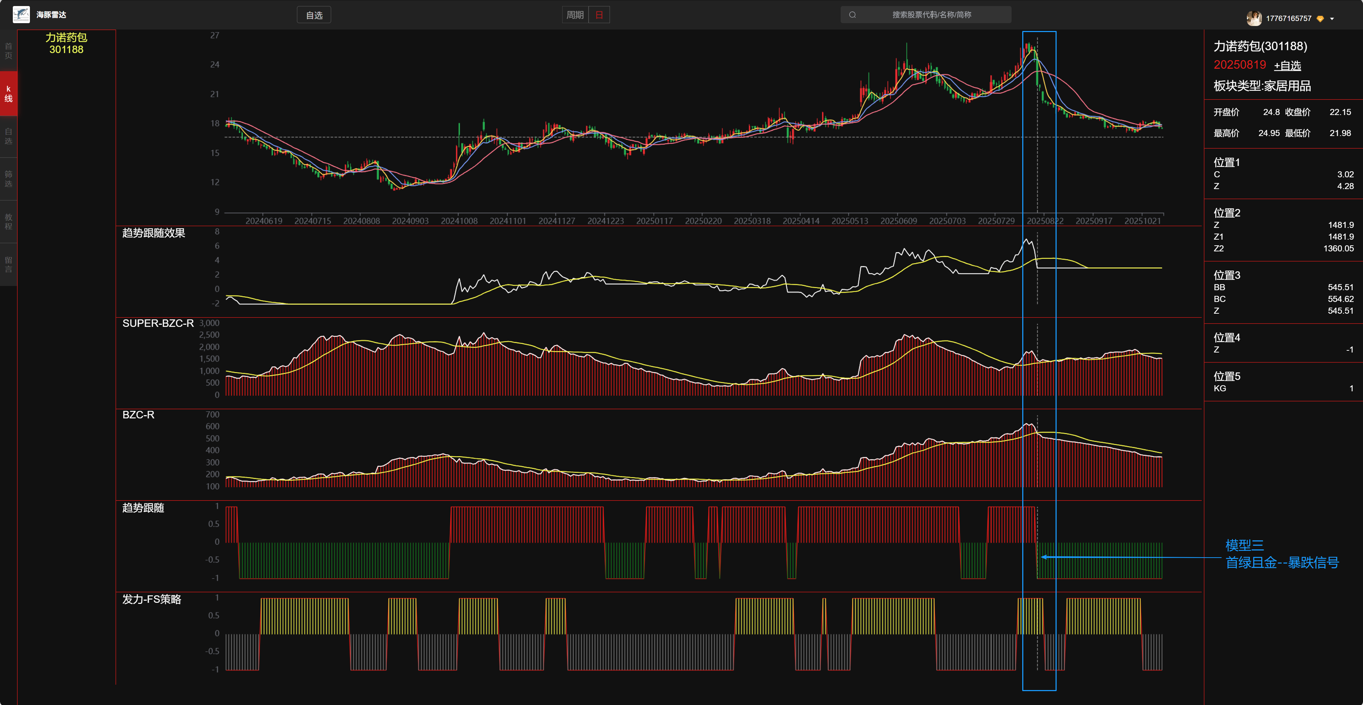Click the 发力-FS策略 indicator title

152,599
